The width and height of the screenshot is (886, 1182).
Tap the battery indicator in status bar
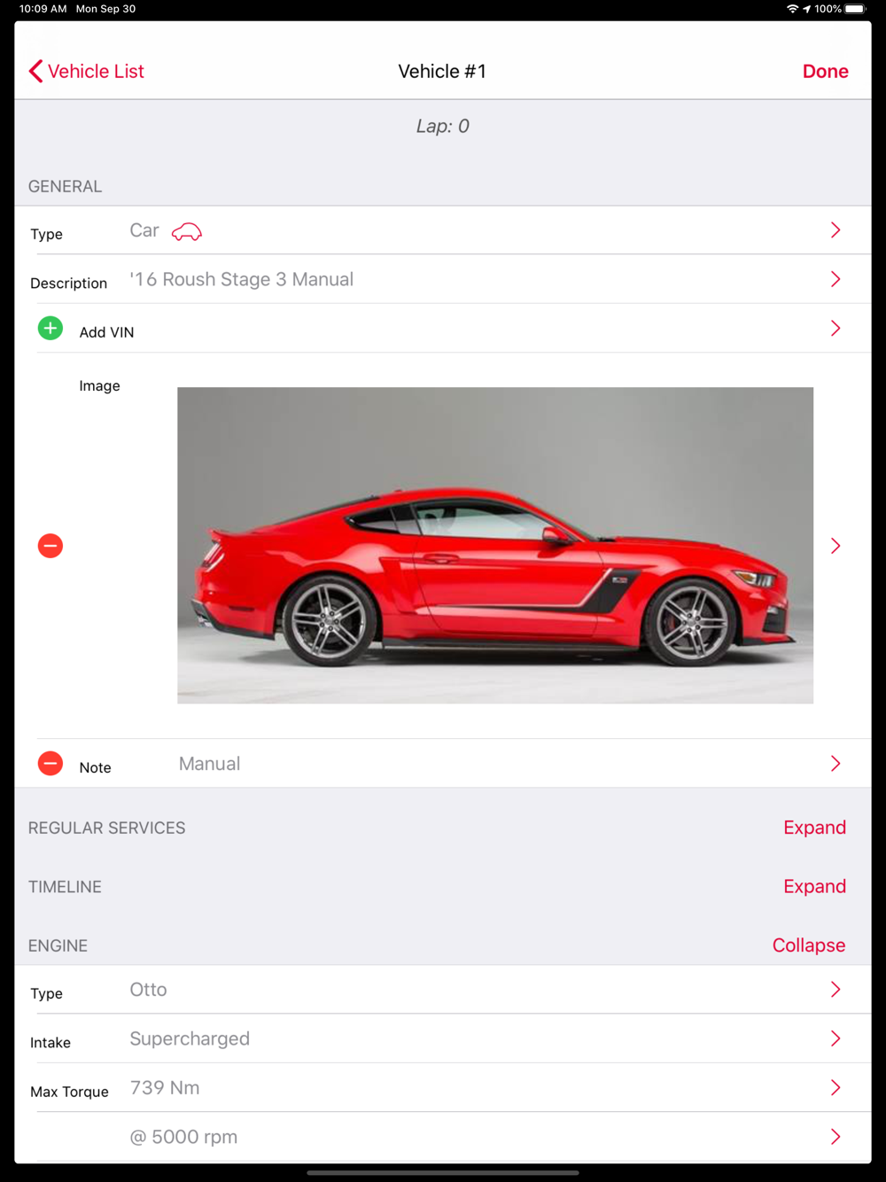[x=856, y=9]
